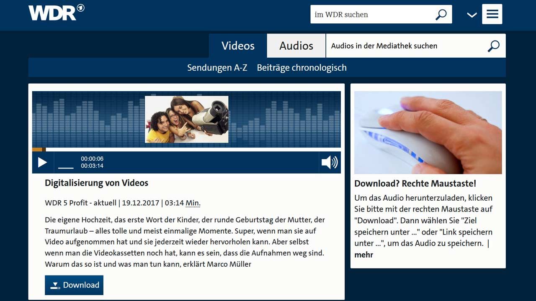
Task: Click the camcorder group photo thumbnail
Action: click(187, 119)
